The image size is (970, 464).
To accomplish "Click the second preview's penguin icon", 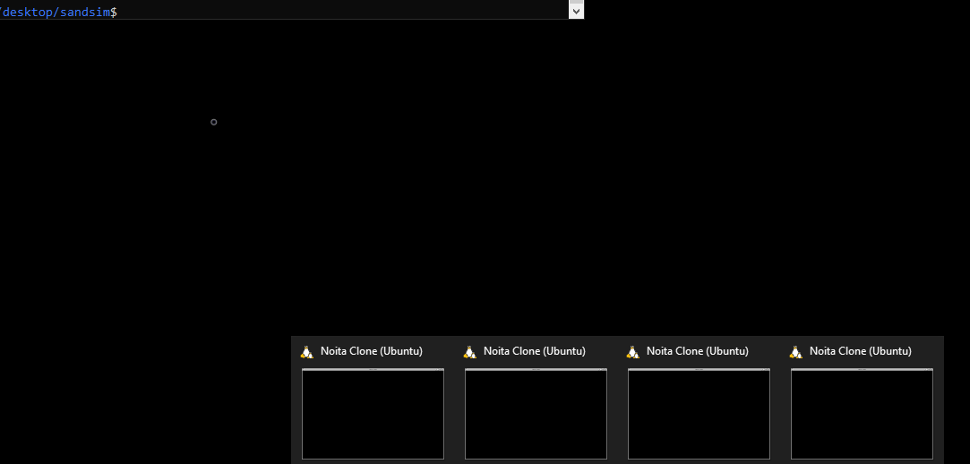I will click(x=470, y=351).
